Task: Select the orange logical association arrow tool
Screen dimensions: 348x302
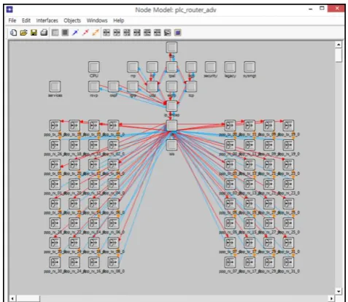Action: tap(96, 33)
